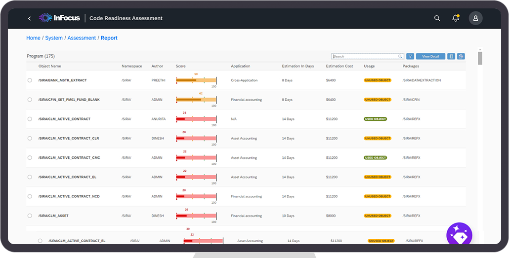Click the Estimation In Days column header
This screenshot has width=509, height=258.
click(298, 66)
